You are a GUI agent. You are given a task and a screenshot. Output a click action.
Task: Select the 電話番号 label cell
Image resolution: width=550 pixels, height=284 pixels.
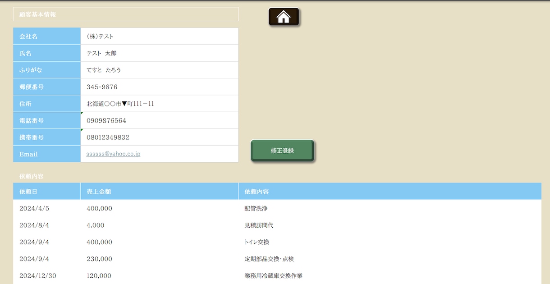click(x=47, y=121)
